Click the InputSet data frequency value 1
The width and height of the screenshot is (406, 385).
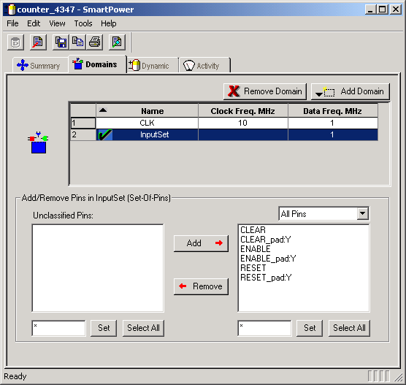coord(332,134)
